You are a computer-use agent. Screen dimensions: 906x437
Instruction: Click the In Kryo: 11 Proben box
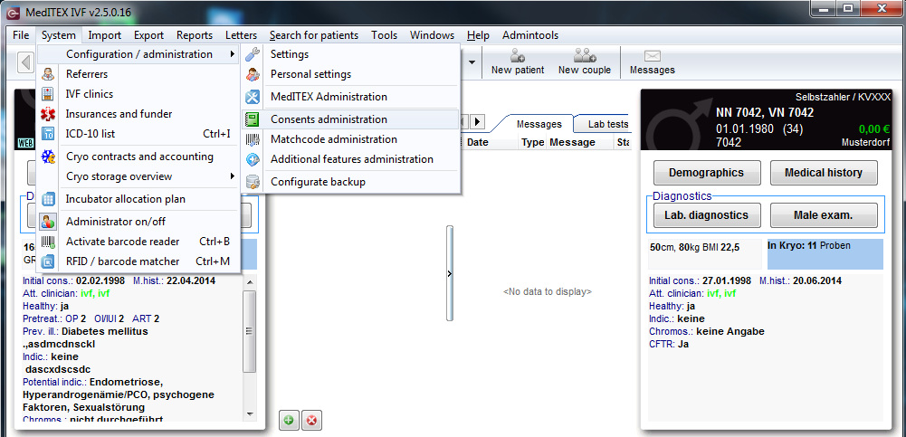click(x=825, y=254)
